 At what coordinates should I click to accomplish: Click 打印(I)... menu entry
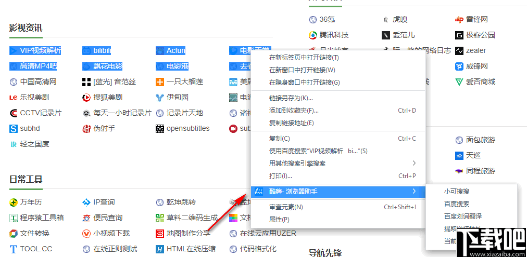(x=338, y=176)
